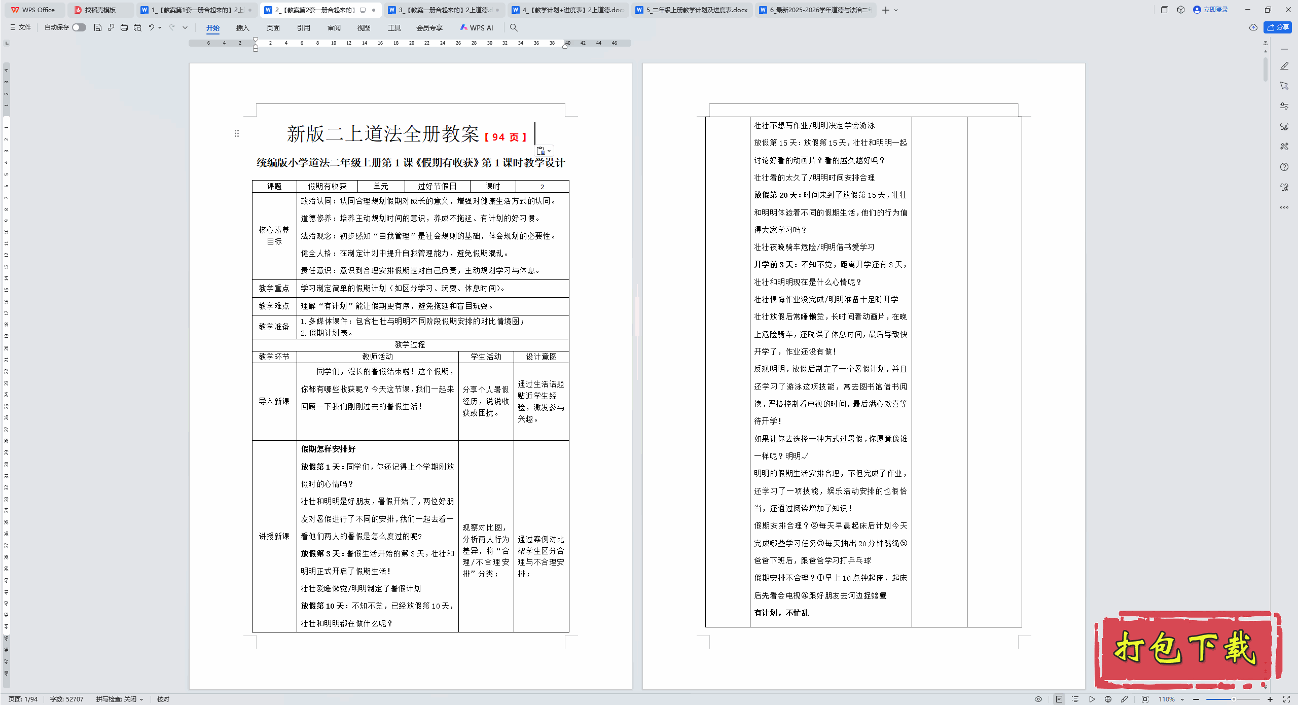Click the 立即登录 login link

click(x=1215, y=10)
